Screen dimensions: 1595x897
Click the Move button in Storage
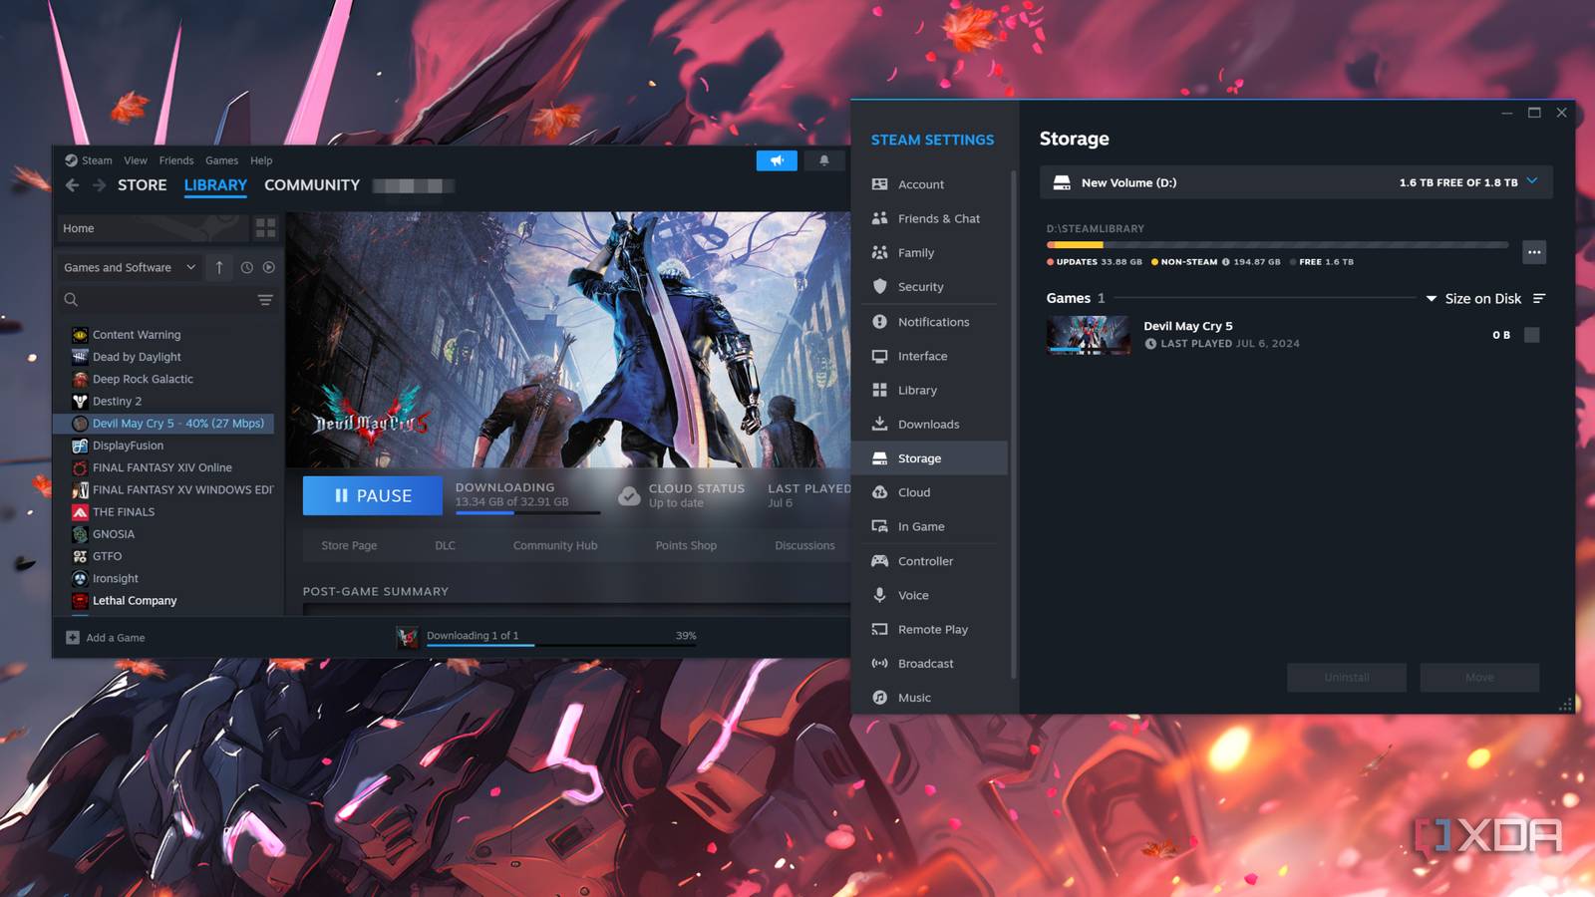click(x=1479, y=678)
